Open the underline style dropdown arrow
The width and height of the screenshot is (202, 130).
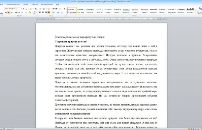coord(14,12)
